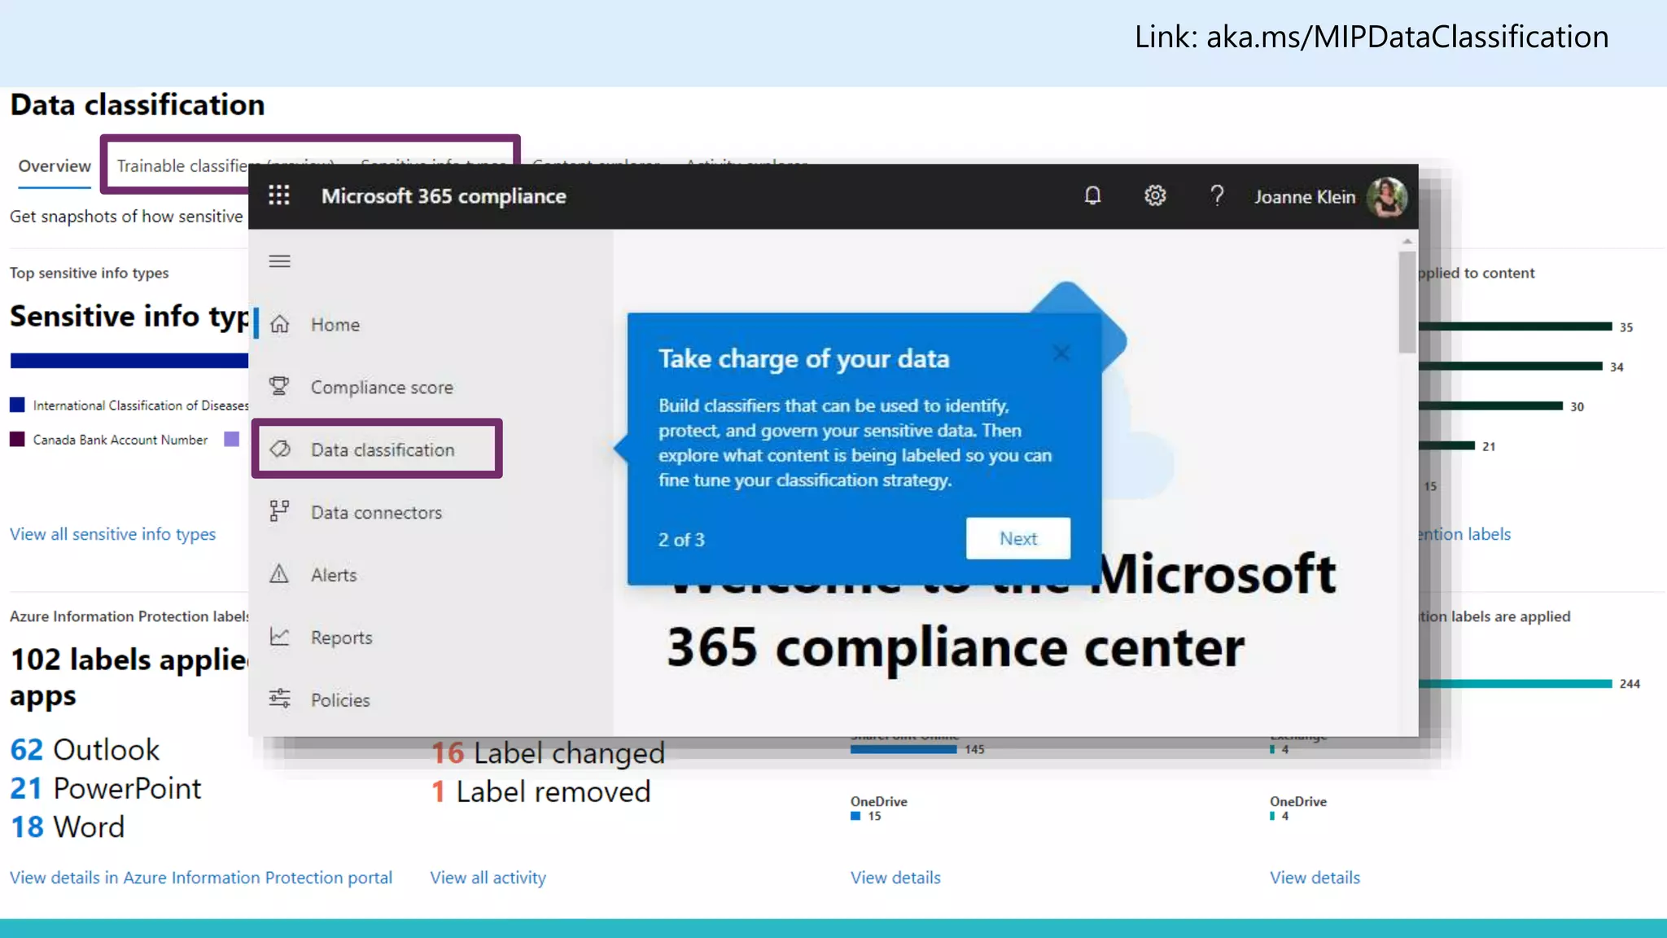Click the '16 Label changed' entry
The height and width of the screenshot is (938, 1667).
click(x=548, y=752)
